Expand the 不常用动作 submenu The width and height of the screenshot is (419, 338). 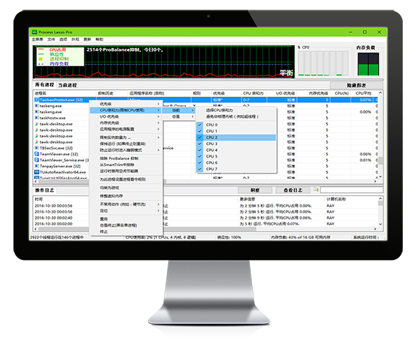coord(126,204)
